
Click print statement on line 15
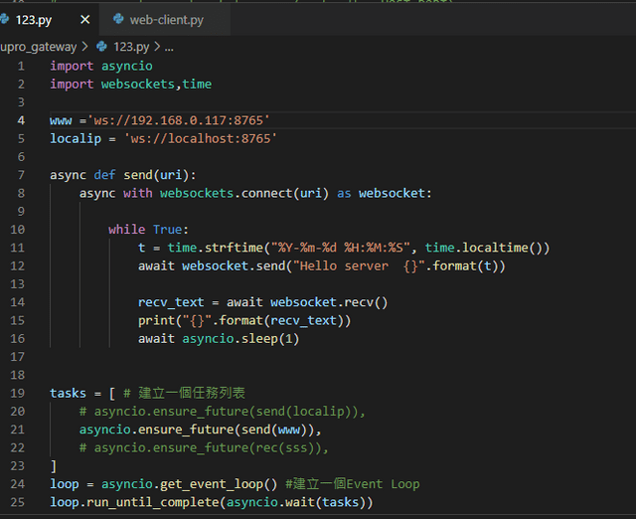244,320
